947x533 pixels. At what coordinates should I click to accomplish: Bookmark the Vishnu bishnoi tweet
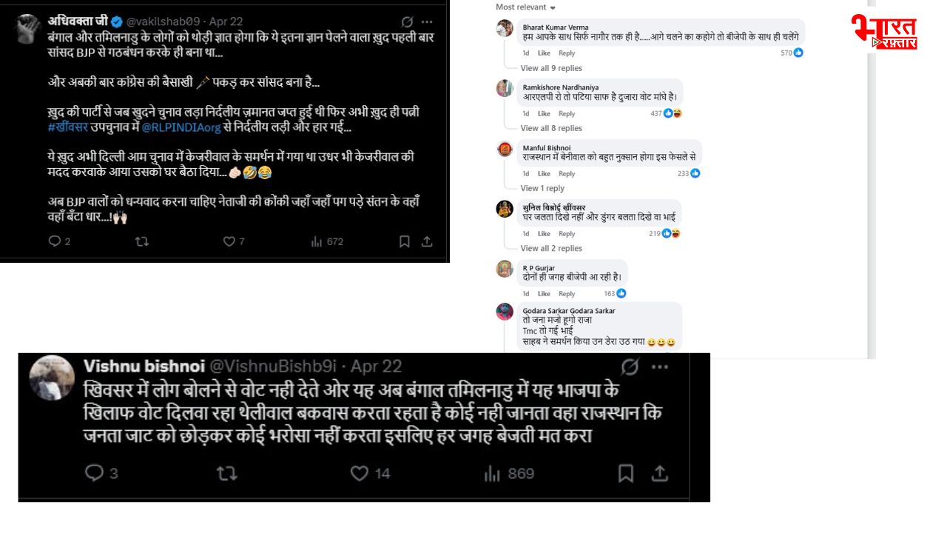625,473
